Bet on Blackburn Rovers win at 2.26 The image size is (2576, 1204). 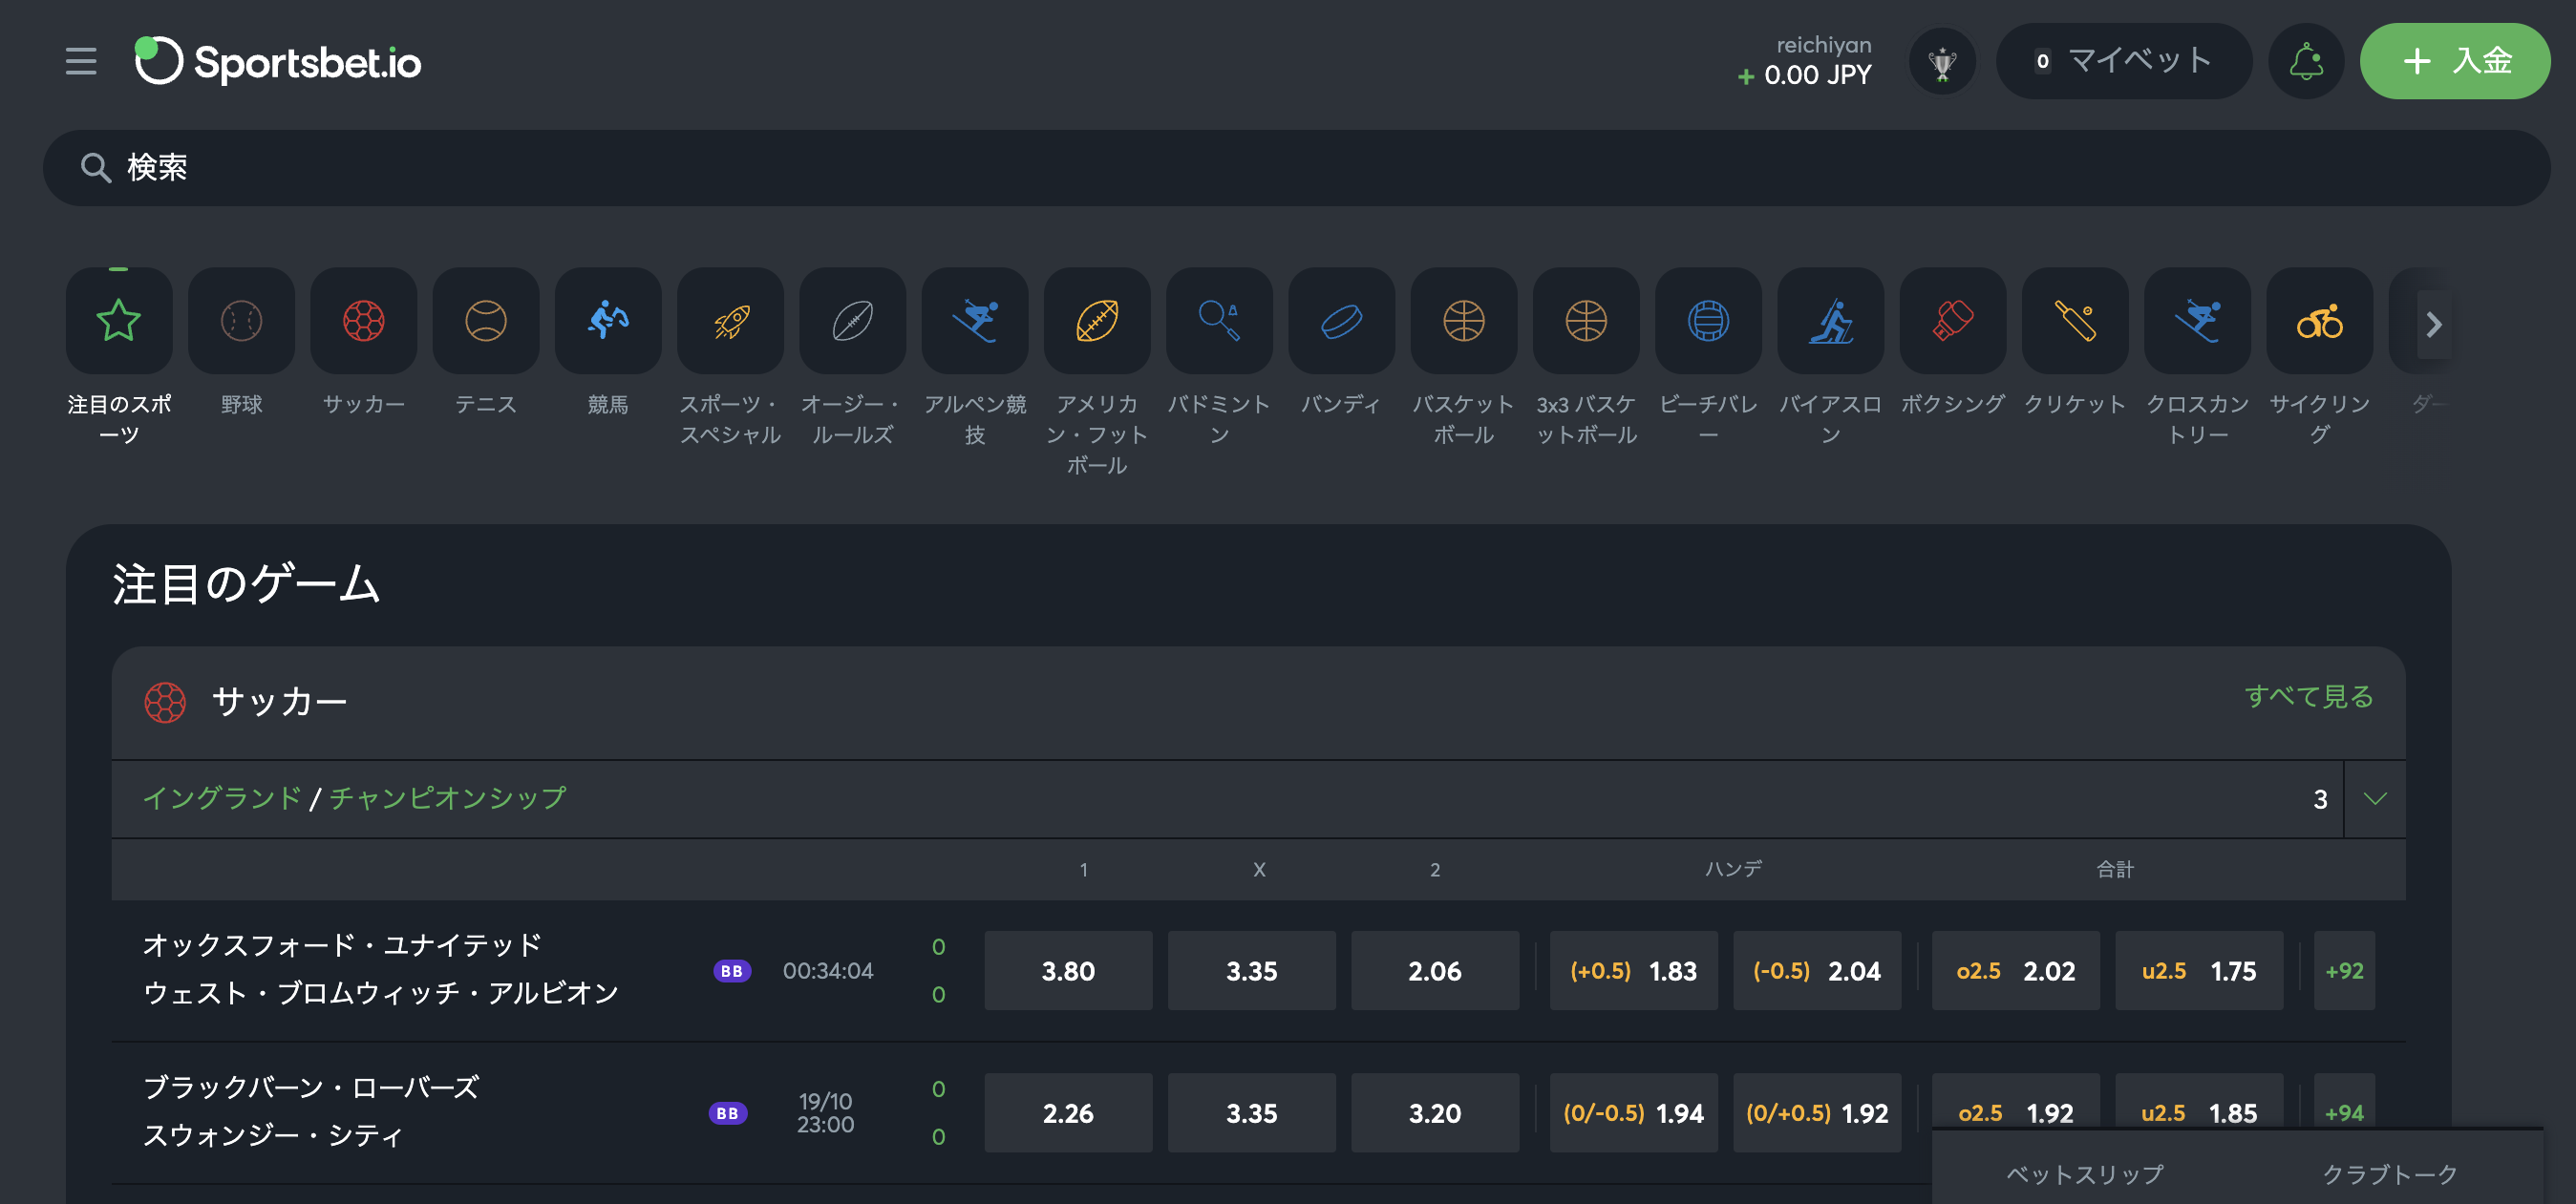(x=1068, y=1113)
